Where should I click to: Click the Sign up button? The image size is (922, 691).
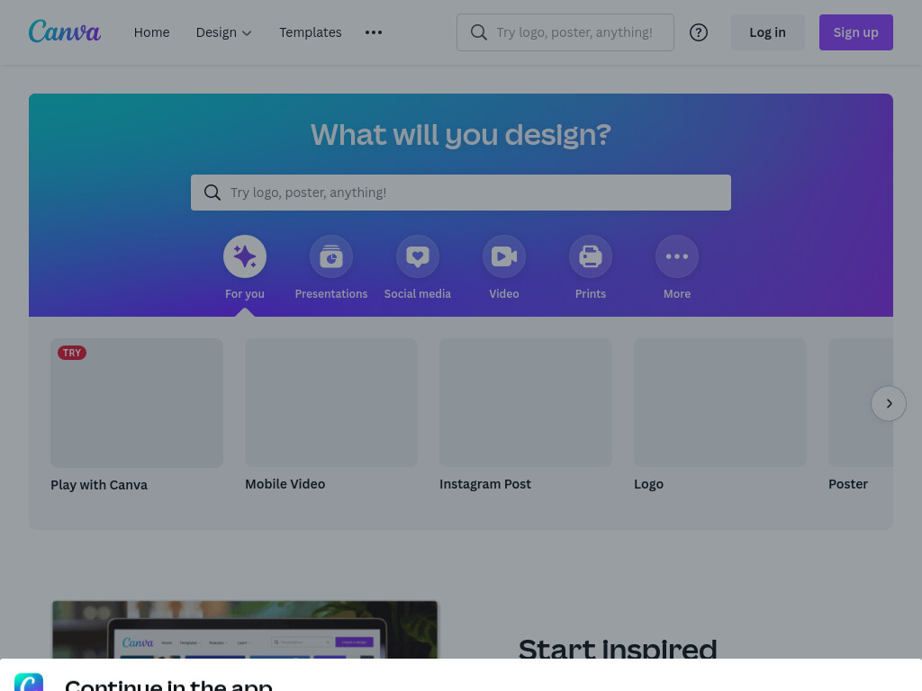[x=855, y=32]
